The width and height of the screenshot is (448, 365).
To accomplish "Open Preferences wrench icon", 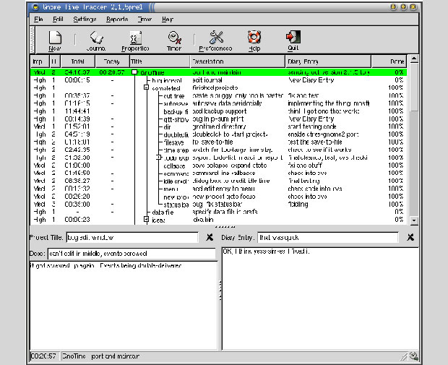I will [x=216, y=41].
